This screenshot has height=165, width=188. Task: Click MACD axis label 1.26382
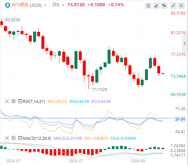[178, 146]
